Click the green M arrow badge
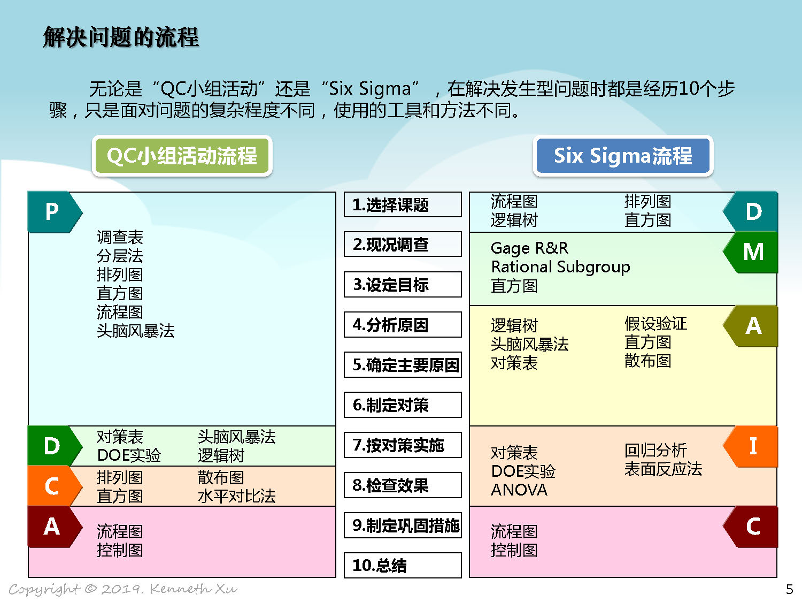The image size is (802, 602). click(x=751, y=252)
